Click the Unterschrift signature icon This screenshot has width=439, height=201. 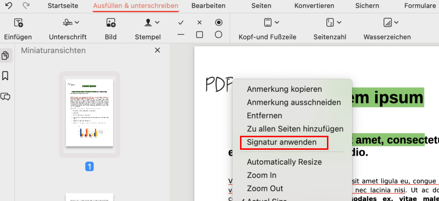(68, 22)
